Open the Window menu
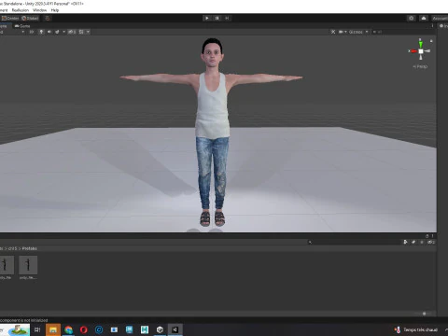Viewport: 448px width, 336px height. click(x=39, y=10)
